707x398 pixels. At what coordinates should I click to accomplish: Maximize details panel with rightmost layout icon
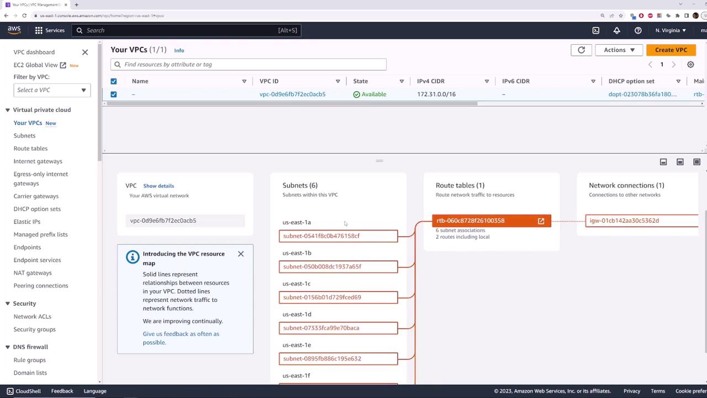click(697, 162)
